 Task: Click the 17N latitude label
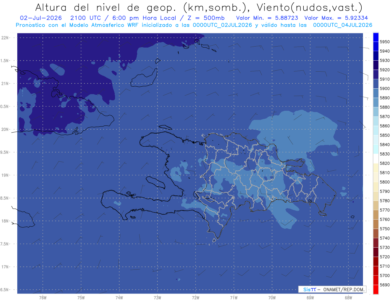(5, 267)
